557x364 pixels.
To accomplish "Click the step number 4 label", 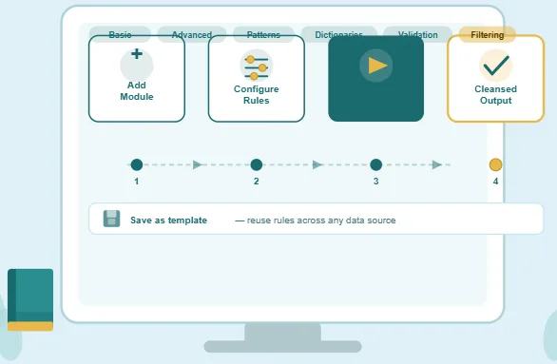I will [495, 182].
